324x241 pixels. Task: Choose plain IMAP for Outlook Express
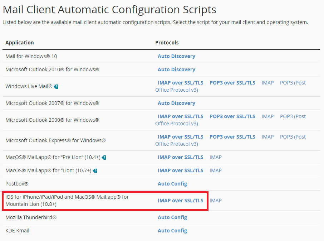(267, 137)
